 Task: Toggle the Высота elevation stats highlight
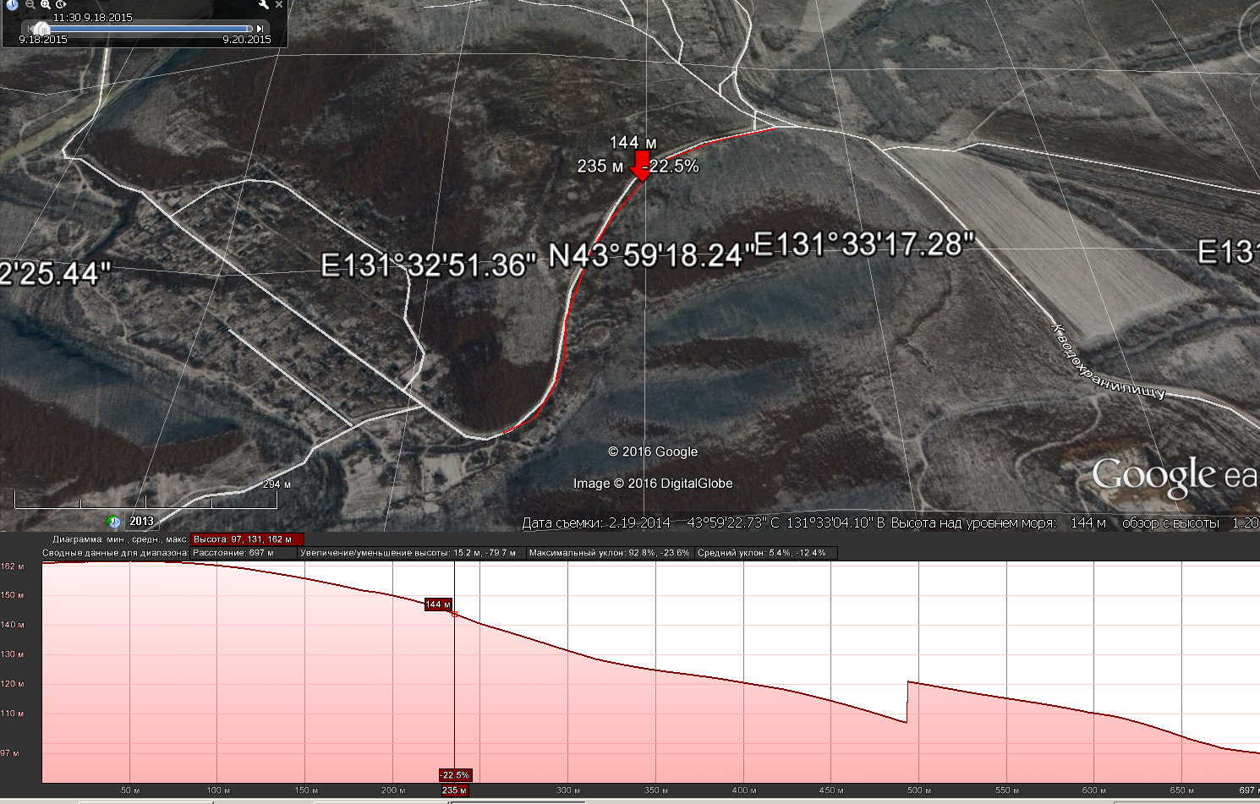pyautogui.click(x=246, y=539)
